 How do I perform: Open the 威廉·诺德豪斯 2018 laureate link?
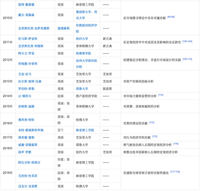pyautogui.click(x=28, y=145)
